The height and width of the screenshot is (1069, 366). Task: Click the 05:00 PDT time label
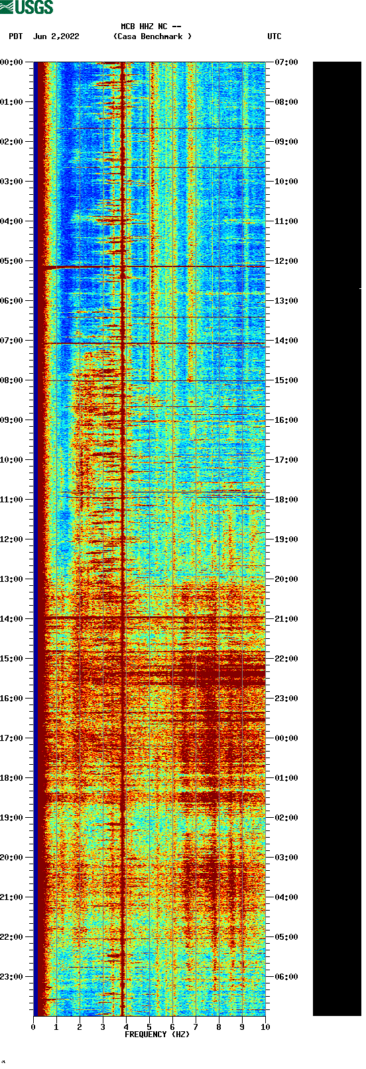(11, 261)
